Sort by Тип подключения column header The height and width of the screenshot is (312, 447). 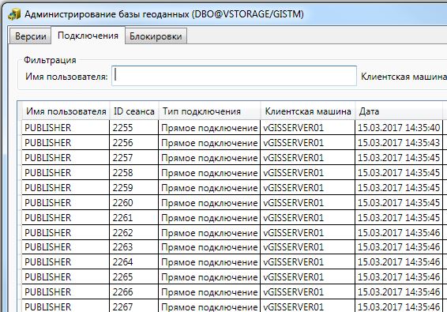(209, 111)
